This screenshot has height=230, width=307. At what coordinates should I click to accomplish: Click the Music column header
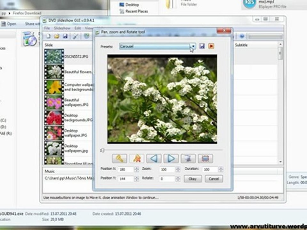50,171
